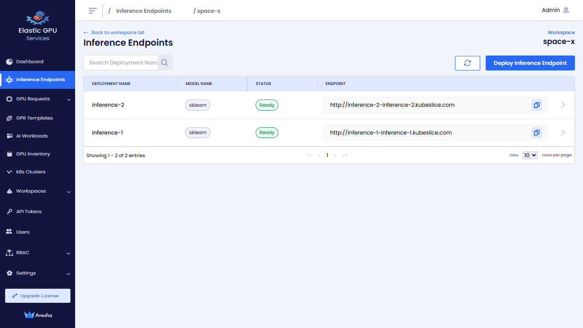Image resolution: width=583 pixels, height=328 pixels.
Task: Open the notifications bell icon
Action: (x=566, y=10)
